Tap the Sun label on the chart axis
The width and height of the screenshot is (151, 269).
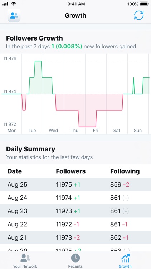[138, 131]
